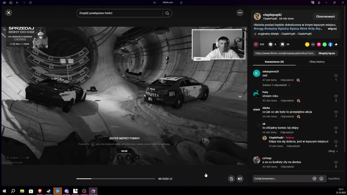Open Steam from taskbar
This screenshot has height=195, width=347.
[x=49, y=191]
